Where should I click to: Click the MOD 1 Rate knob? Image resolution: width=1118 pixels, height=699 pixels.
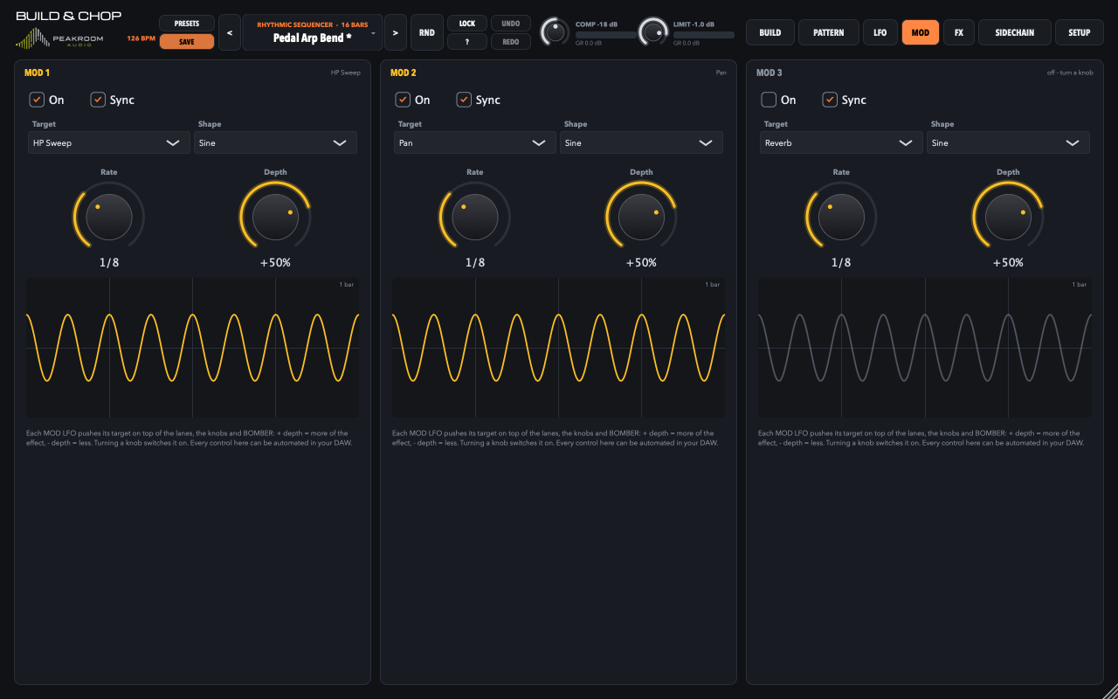coord(108,217)
